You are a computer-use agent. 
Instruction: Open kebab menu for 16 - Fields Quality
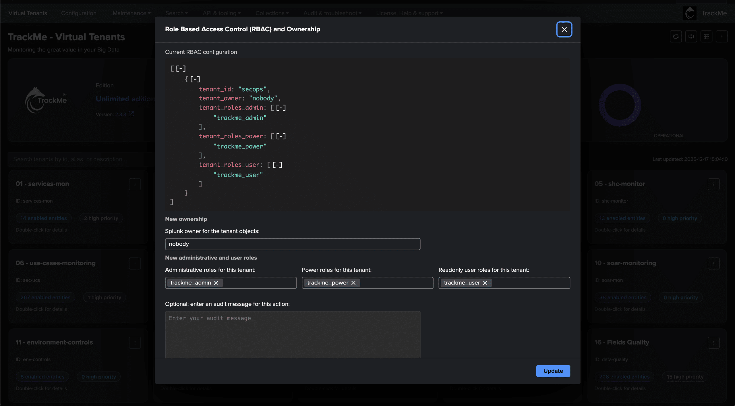click(x=713, y=342)
